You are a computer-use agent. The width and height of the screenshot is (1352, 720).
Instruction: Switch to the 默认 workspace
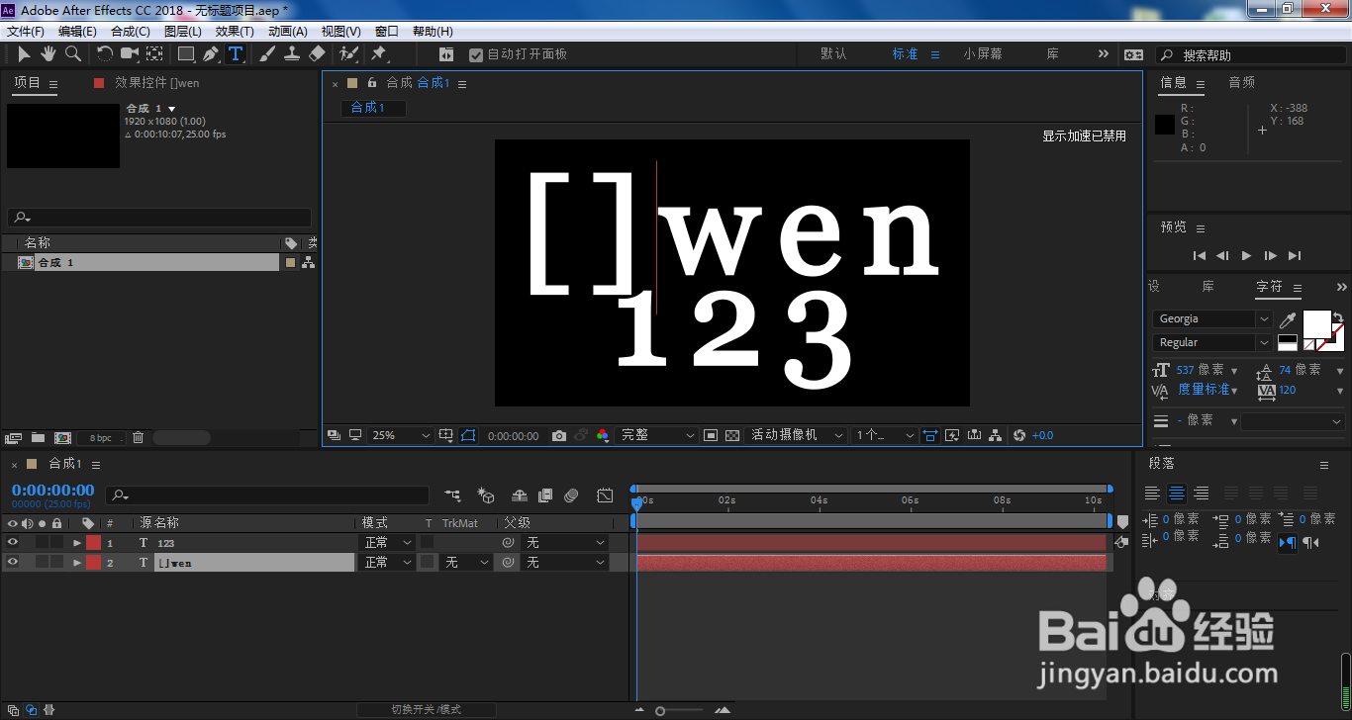(834, 54)
